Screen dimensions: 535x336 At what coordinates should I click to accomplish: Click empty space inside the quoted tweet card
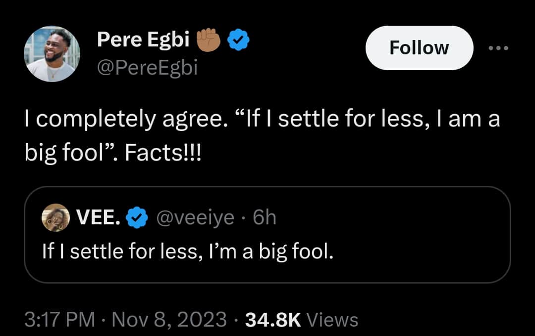point(421,237)
